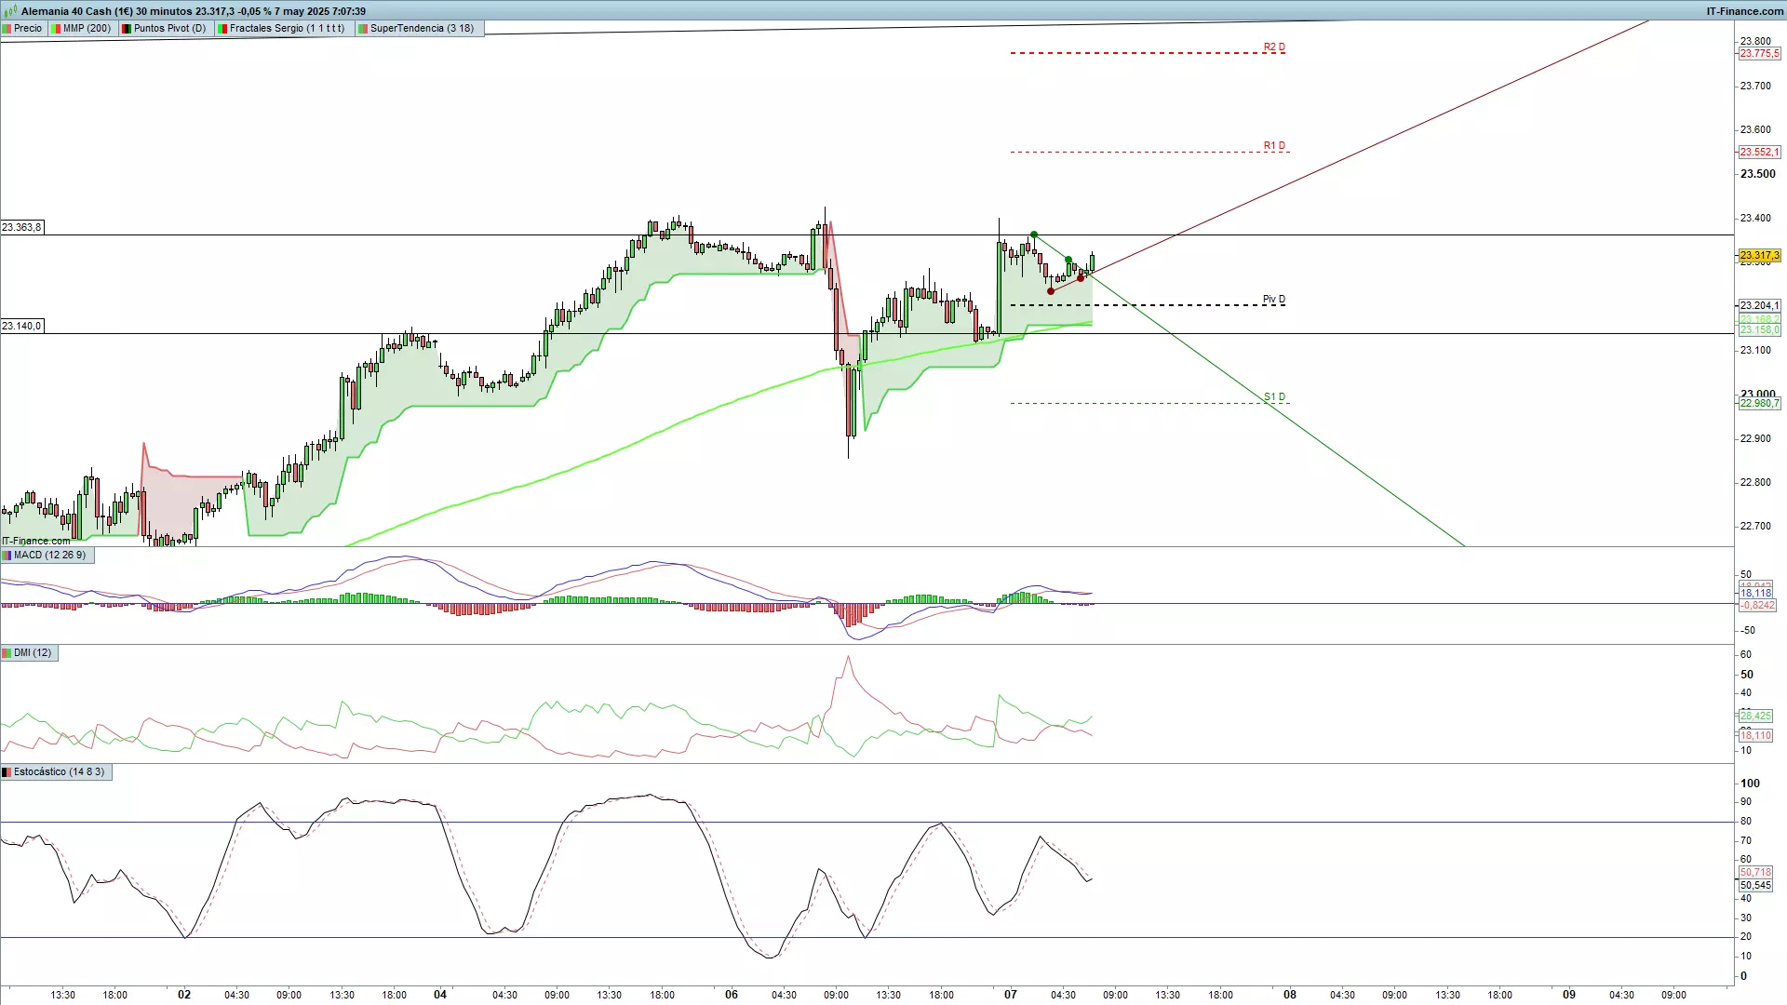Viewport: 1787px width, 1005px height.
Task: Click the SuperTendencia color icon
Action: [363, 28]
